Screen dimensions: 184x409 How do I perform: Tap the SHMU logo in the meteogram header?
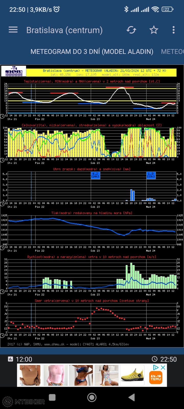14,71
